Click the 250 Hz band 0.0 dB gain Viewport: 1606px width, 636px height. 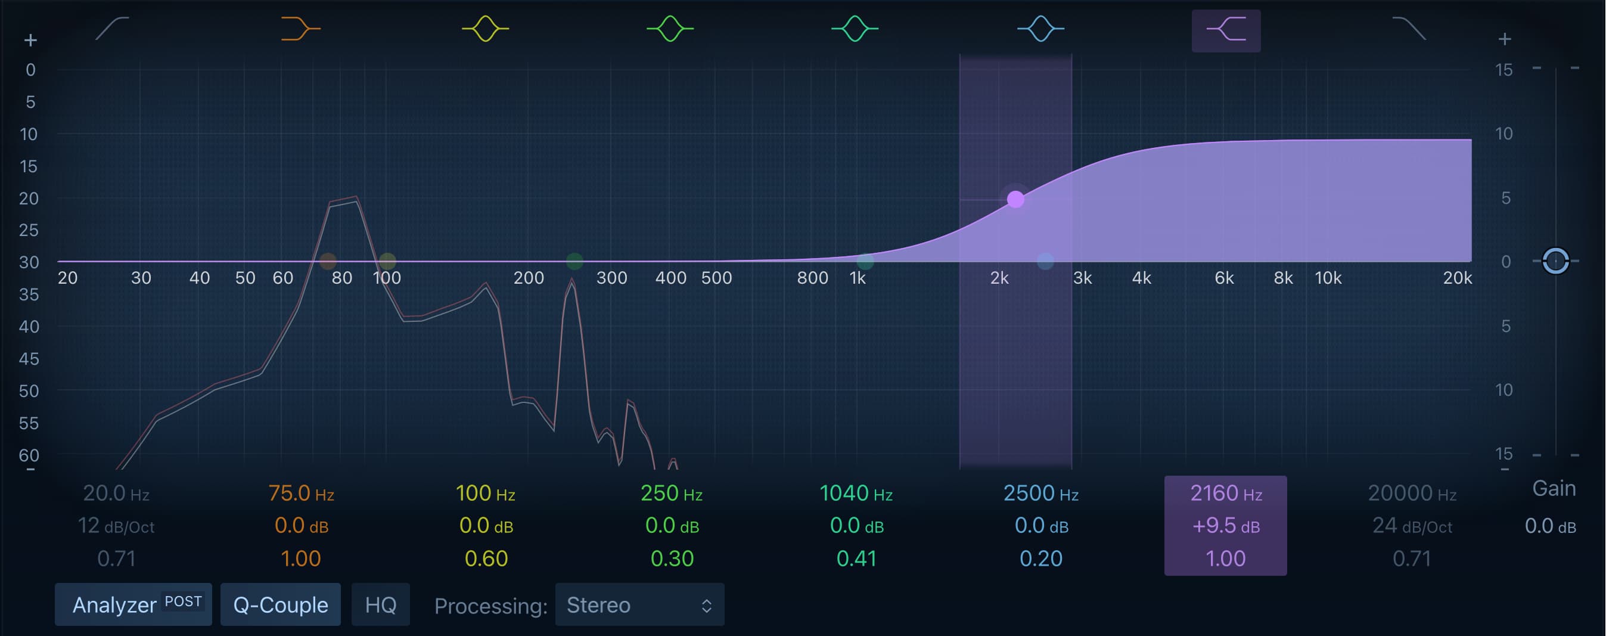point(672,526)
